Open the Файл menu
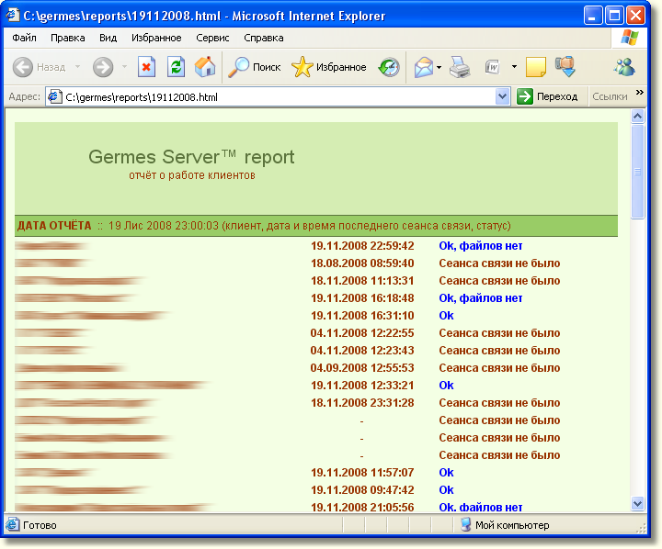The height and width of the screenshot is (549, 662). (24, 38)
